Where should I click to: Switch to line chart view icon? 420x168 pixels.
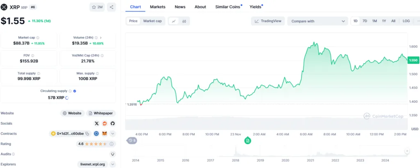click(x=173, y=21)
